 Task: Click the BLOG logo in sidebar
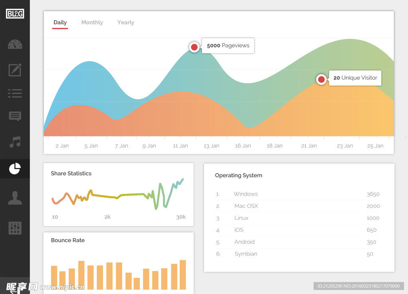[x=15, y=14]
